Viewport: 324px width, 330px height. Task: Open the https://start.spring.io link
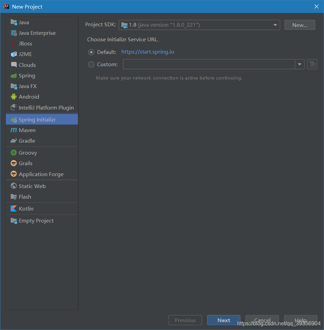[148, 52]
